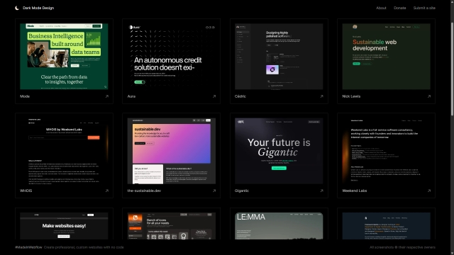Click the Cédric site name label
The height and width of the screenshot is (255, 454).
(x=240, y=96)
